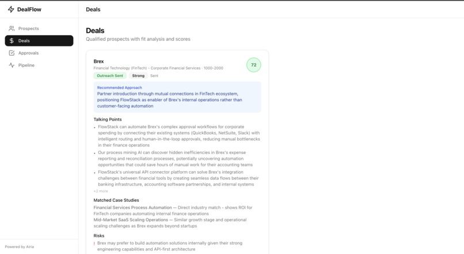Open the Prospects page from the sidebar
The height and width of the screenshot is (254, 464).
(x=39, y=28)
